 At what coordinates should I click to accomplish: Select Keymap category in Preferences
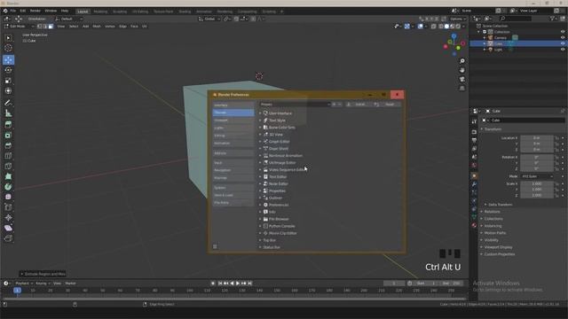(x=233, y=178)
